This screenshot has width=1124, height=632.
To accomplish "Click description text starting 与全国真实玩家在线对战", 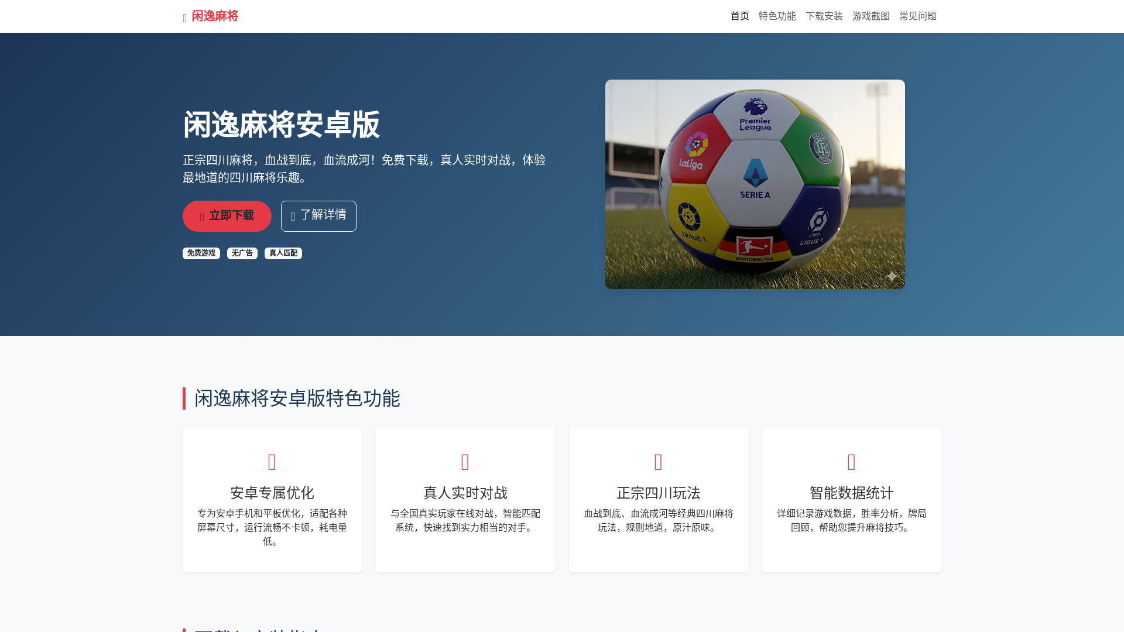I will (x=465, y=520).
